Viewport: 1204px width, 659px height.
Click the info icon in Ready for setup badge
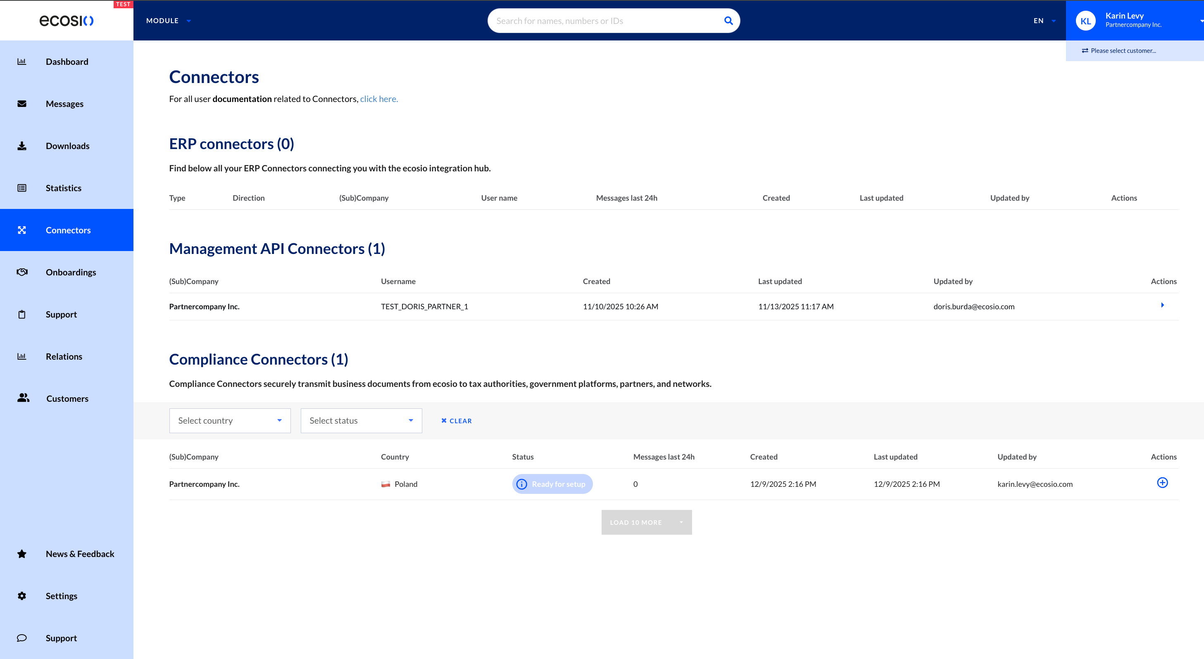pos(521,484)
